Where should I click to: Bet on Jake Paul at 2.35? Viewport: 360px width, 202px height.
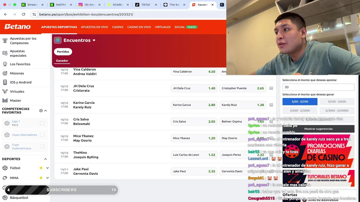194,171
